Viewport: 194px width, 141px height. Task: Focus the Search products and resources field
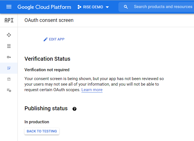(156, 7)
